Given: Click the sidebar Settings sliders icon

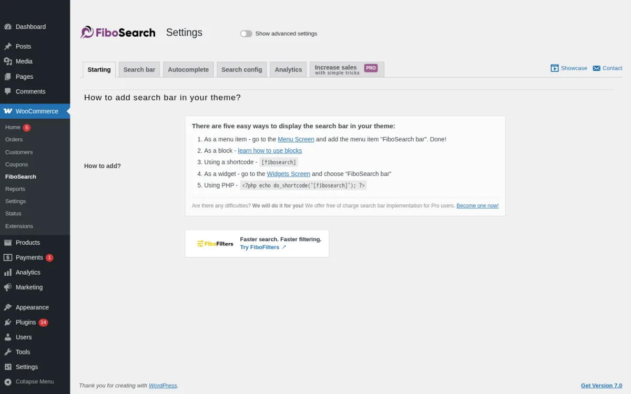Looking at the screenshot, I should [8, 367].
